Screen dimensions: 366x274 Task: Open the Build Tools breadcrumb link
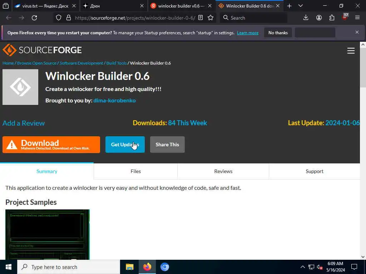click(x=116, y=63)
